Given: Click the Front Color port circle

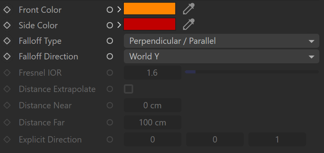Looking at the screenshot, I should click(110, 10).
